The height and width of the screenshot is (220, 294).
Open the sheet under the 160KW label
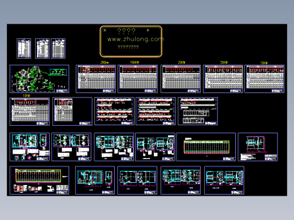click(x=137, y=79)
